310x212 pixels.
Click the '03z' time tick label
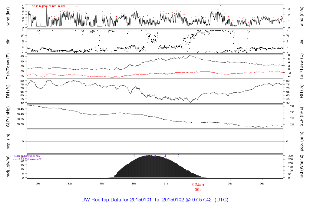click(x=230, y=184)
